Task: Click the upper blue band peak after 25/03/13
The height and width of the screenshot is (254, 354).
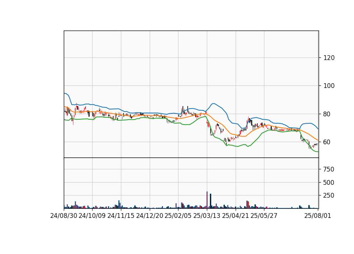Action: (213, 103)
